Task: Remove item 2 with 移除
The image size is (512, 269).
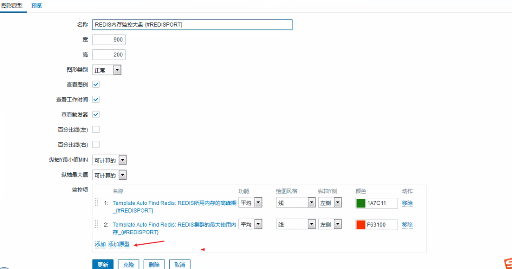Action: tap(407, 224)
